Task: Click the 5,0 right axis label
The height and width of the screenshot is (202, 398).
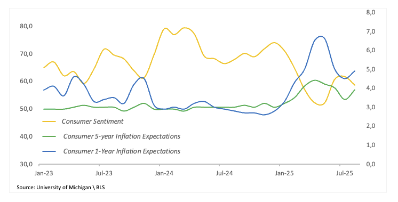Action: (x=370, y=69)
